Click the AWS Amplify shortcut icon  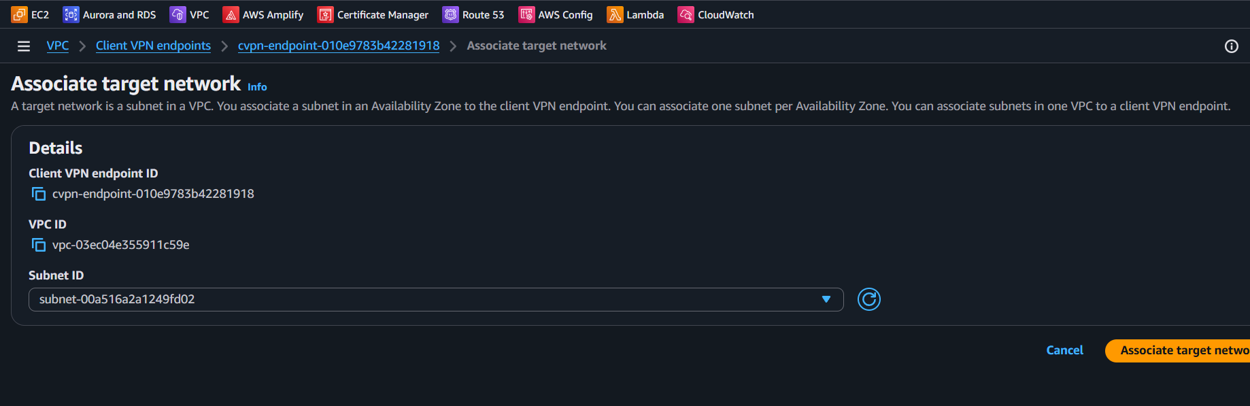tap(231, 14)
